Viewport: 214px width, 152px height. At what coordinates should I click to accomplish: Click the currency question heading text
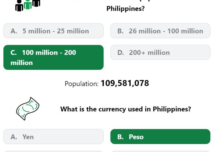coord(126,109)
